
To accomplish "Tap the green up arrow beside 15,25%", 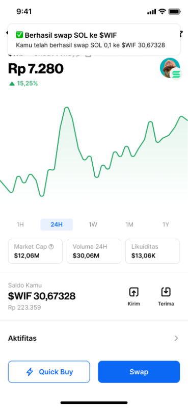I will click(x=12, y=84).
